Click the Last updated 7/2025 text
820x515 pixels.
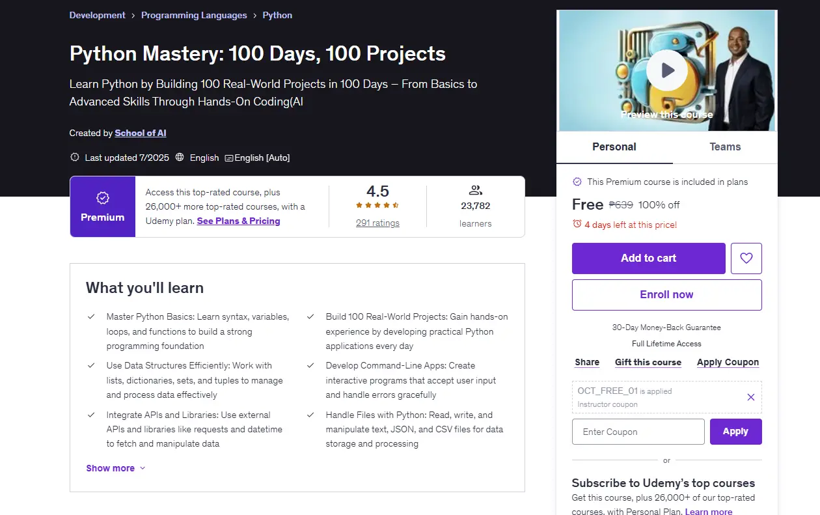[127, 158]
